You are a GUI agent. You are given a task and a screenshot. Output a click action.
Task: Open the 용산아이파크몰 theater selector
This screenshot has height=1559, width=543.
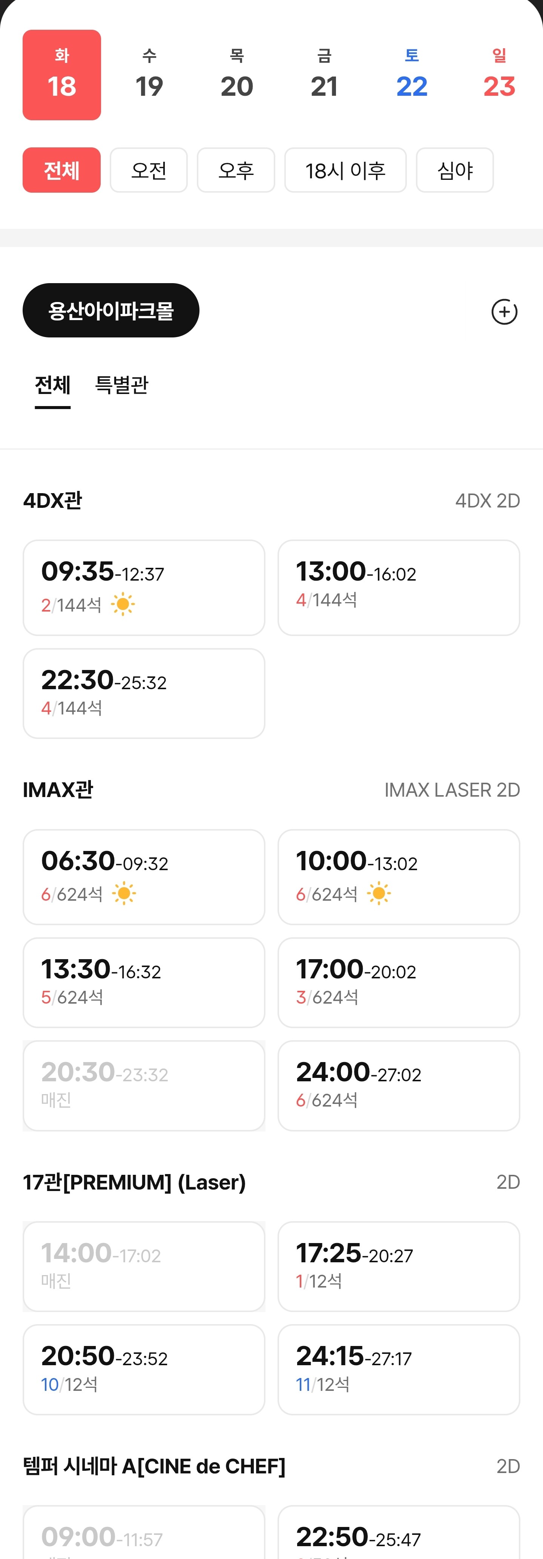click(111, 310)
